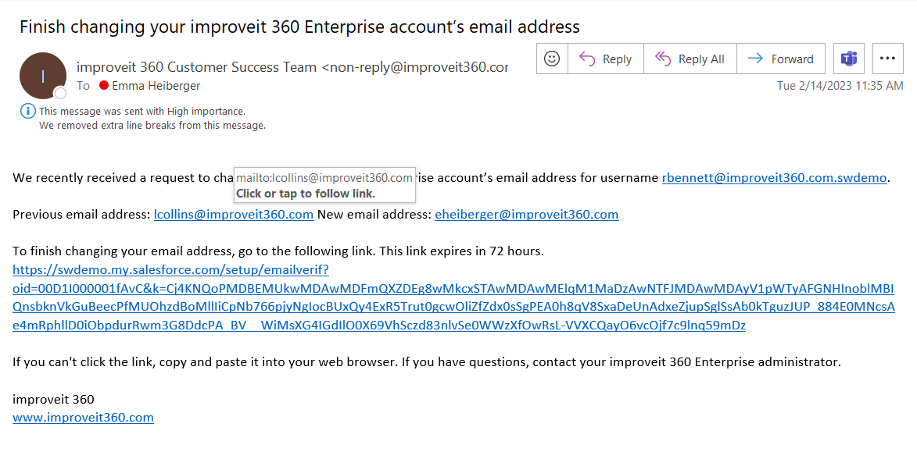Click the high importance info icon
Screen dimensions: 917x452
click(27, 111)
